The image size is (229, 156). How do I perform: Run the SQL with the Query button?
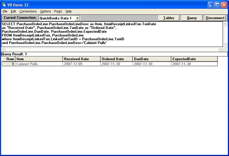click(192, 18)
